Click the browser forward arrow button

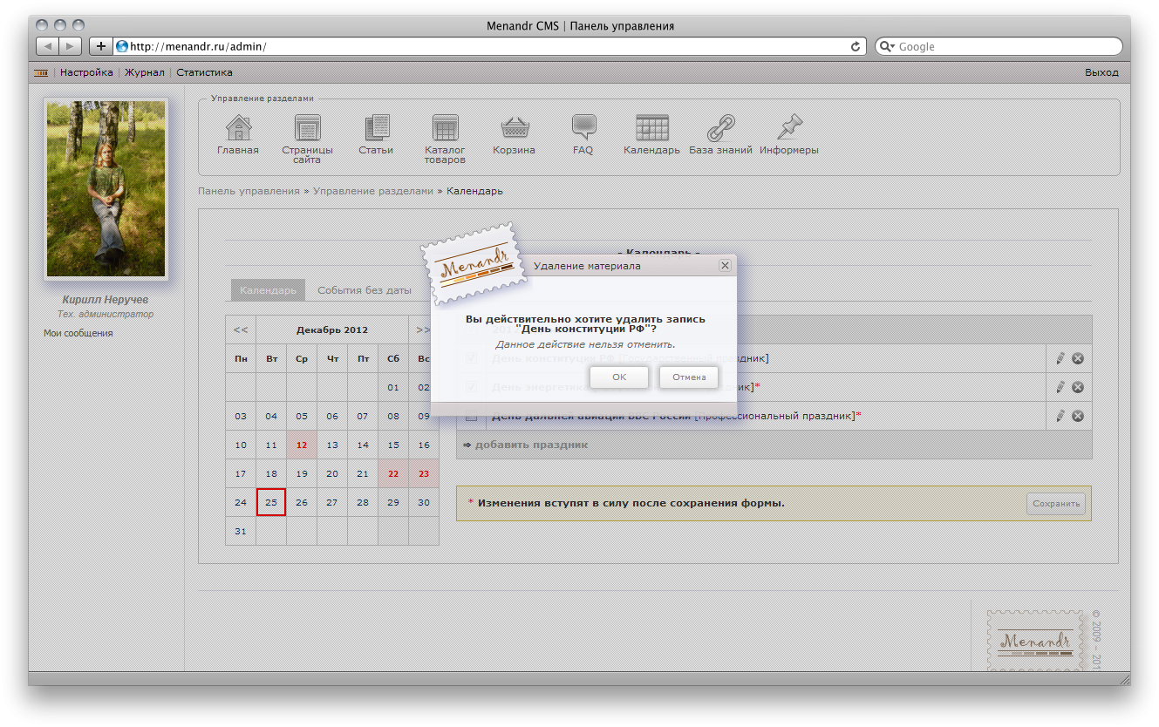[71, 46]
